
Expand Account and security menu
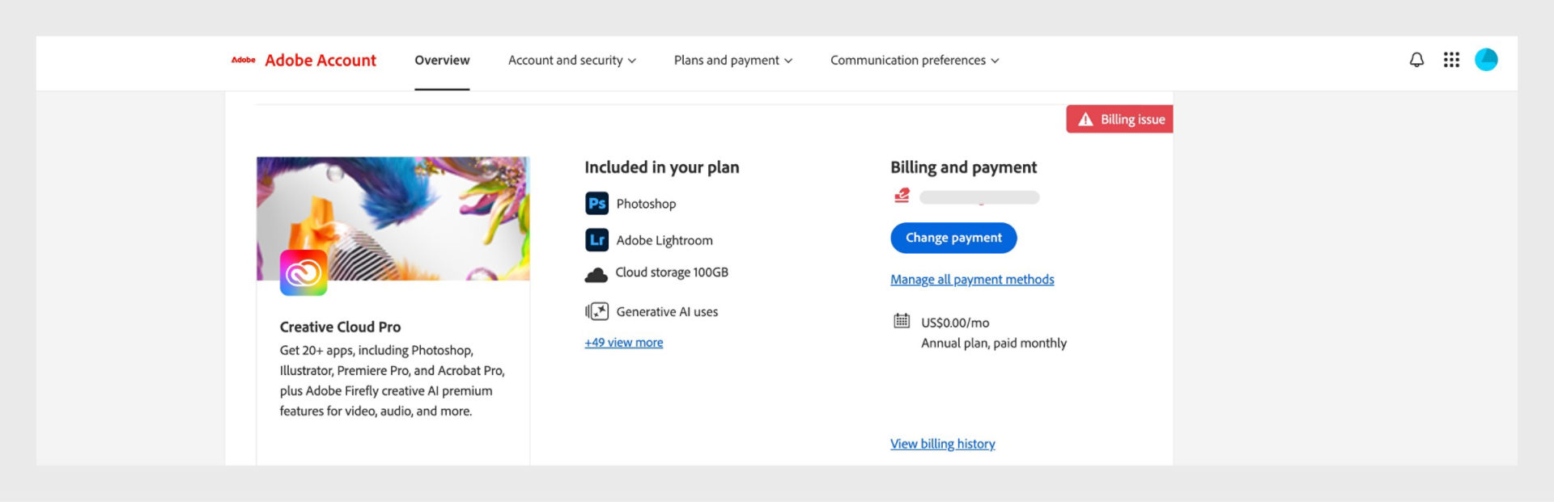point(572,61)
